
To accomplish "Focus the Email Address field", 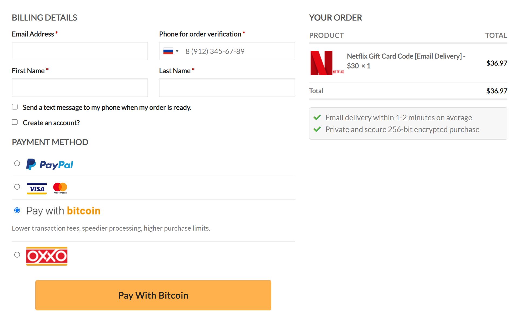I will (80, 51).
